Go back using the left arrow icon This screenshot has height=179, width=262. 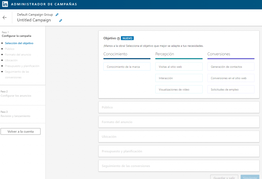coord(5,18)
